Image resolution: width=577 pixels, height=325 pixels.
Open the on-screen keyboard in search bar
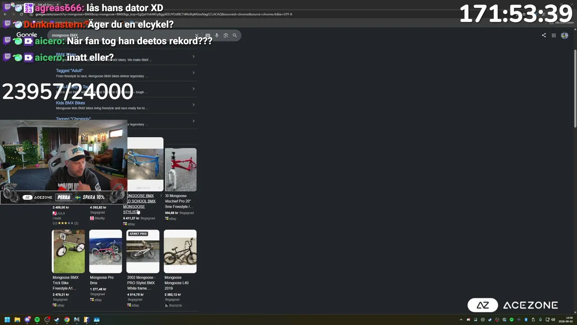208,35
